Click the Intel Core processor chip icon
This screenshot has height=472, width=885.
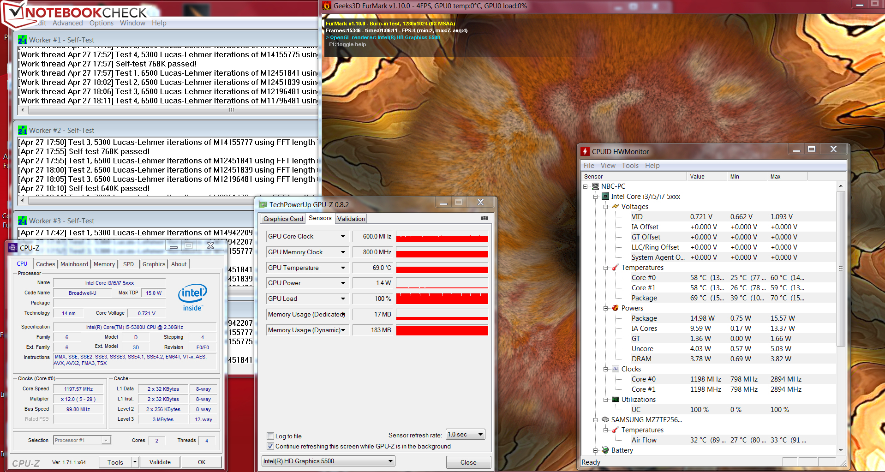tap(606, 196)
